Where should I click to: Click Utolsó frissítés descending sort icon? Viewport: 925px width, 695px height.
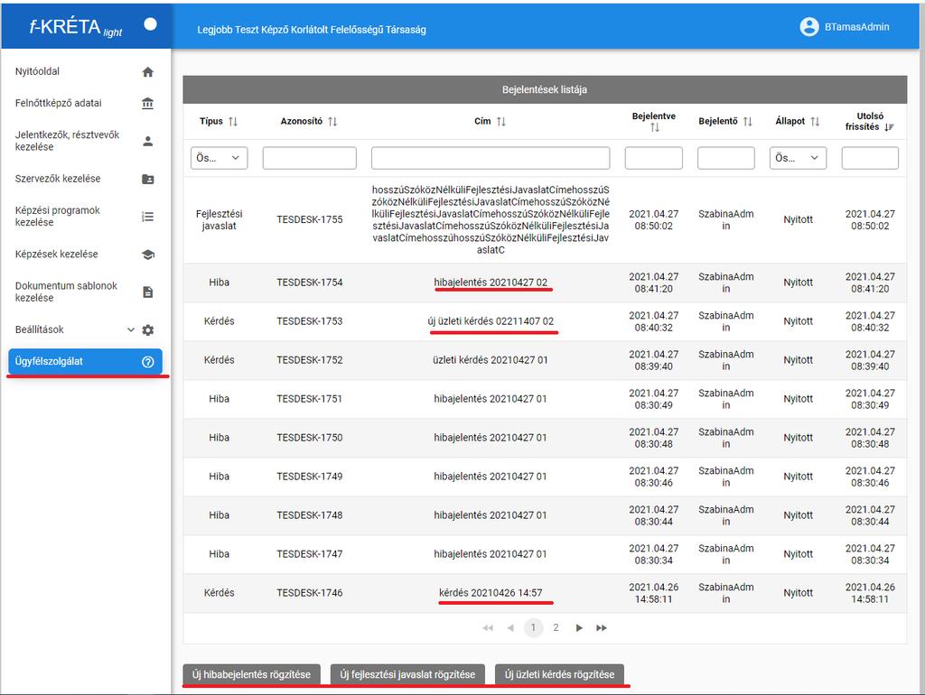pos(889,126)
